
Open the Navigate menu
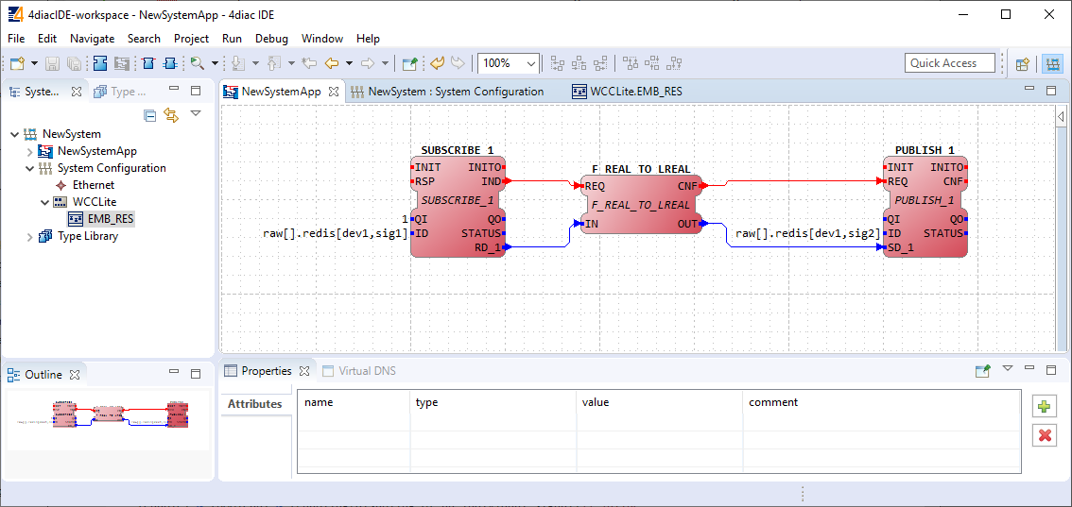coord(93,38)
